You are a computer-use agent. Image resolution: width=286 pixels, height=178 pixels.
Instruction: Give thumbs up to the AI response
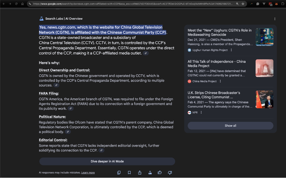click(160, 172)
